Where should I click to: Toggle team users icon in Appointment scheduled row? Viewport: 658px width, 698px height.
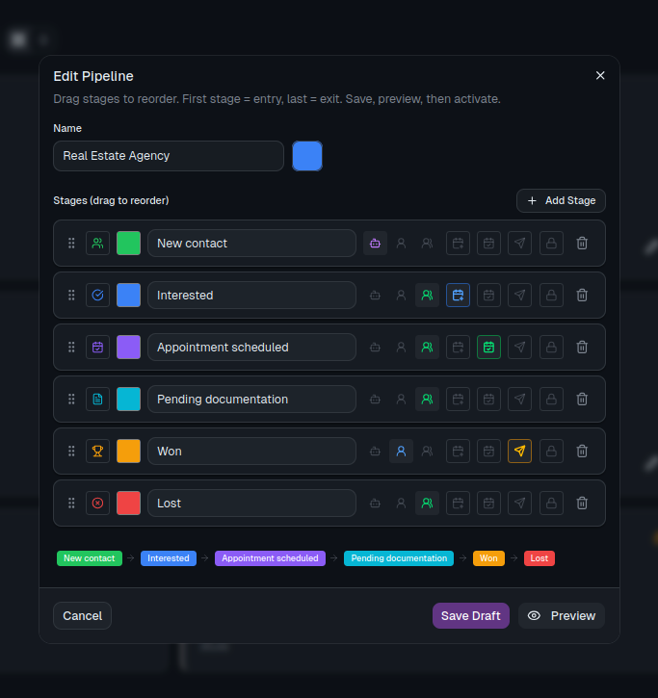pyautogui.click(x=427, y=348)
